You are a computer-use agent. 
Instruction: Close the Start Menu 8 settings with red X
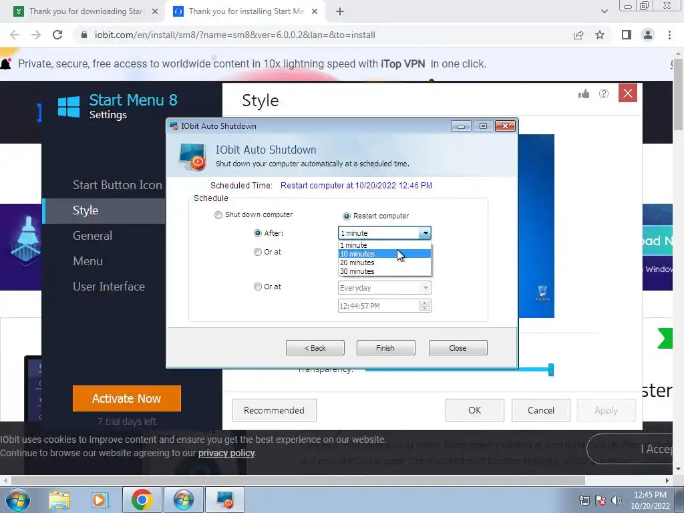point(628,93)
